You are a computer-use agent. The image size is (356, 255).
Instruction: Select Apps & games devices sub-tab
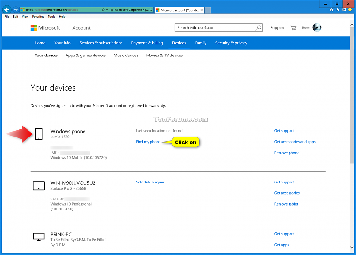[85, 55]
